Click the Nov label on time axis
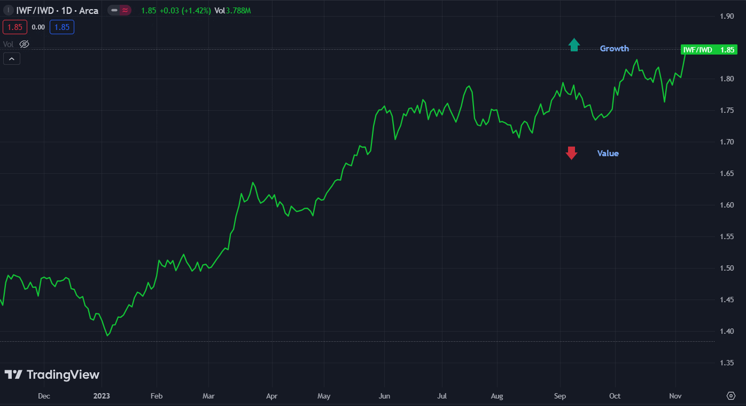The image size is (746, 406). pos(676,396)
